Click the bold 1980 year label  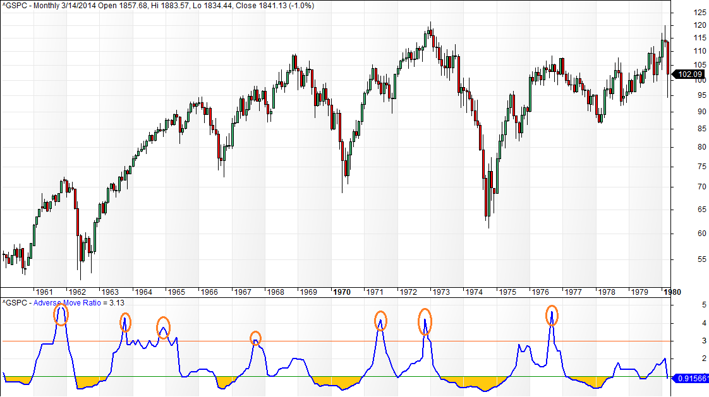[x=671, y=292]
